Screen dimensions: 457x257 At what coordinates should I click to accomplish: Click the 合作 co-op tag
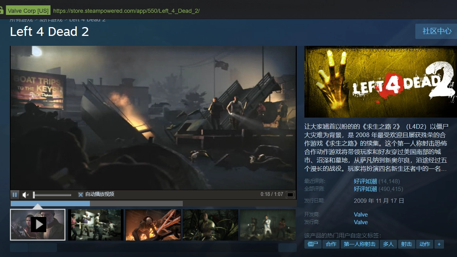coord(331,244)
